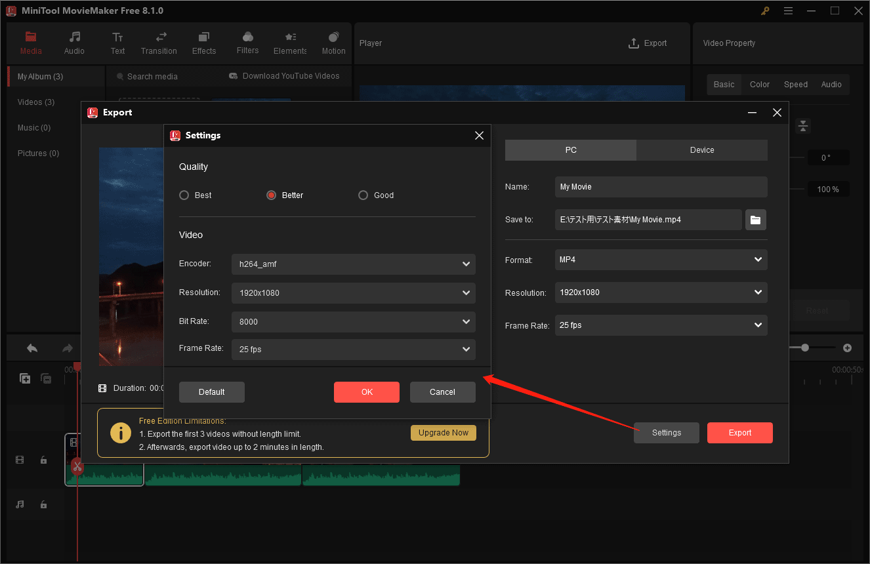Switch to Color tab in Video Property
Screen dimensions: 870x564
point(760,85)
